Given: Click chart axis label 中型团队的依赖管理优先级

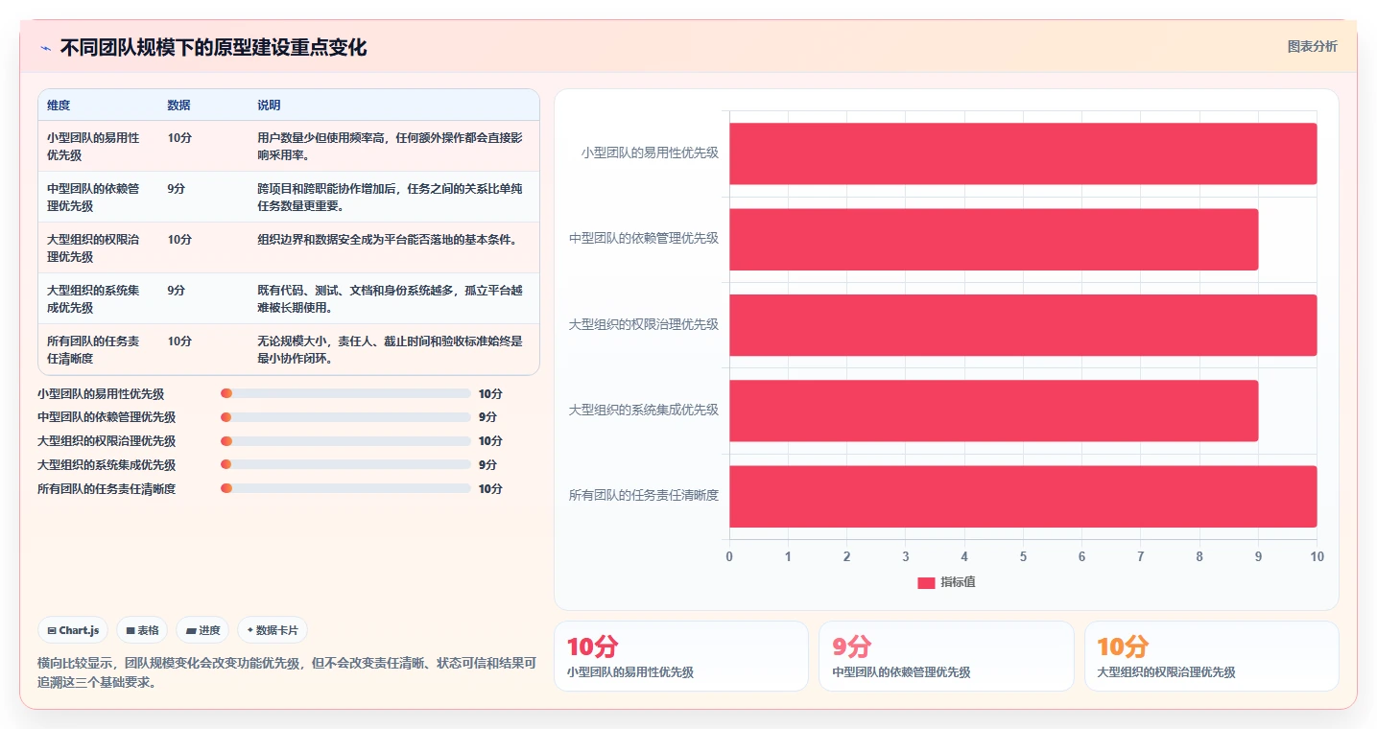Looking at the screenshot, I should [x=643, y=238].
